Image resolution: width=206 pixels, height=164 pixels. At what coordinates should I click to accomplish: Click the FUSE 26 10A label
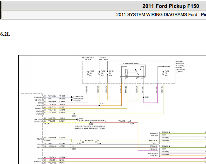[x=103, y=73]
